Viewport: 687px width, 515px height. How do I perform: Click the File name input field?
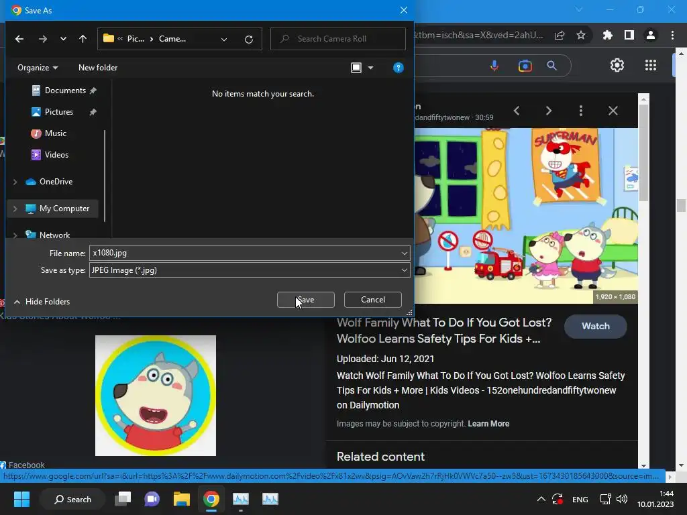(244, 253)
